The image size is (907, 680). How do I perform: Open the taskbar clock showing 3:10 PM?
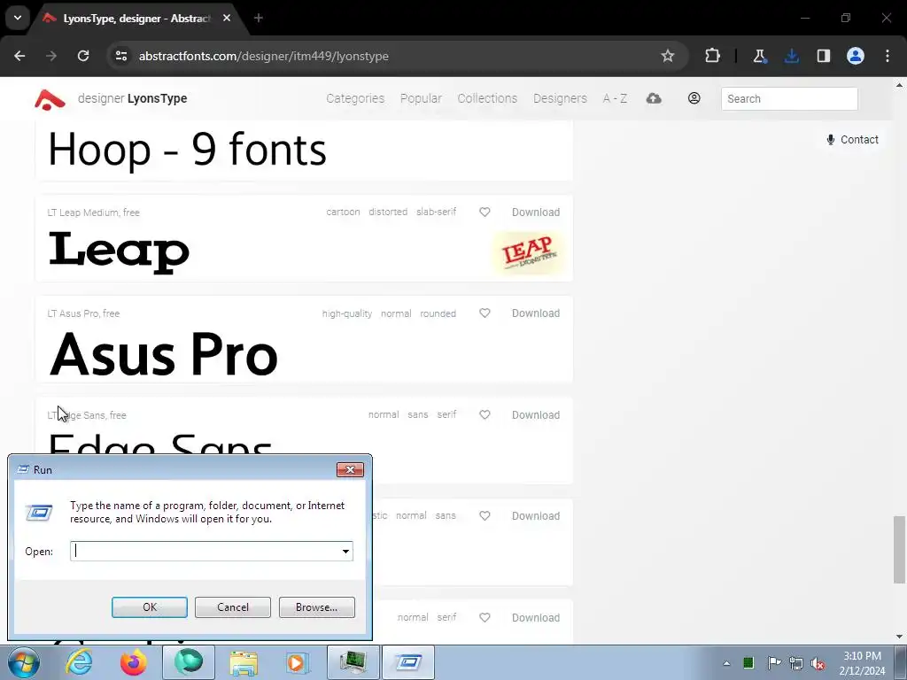click(862, 663)
